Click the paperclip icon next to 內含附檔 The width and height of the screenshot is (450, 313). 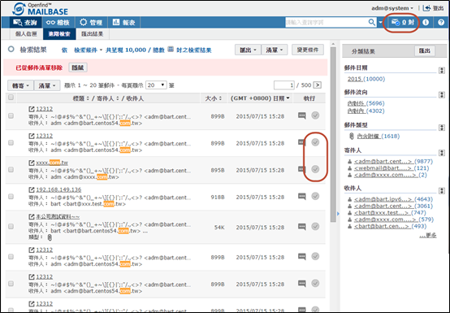pos(351,136)
